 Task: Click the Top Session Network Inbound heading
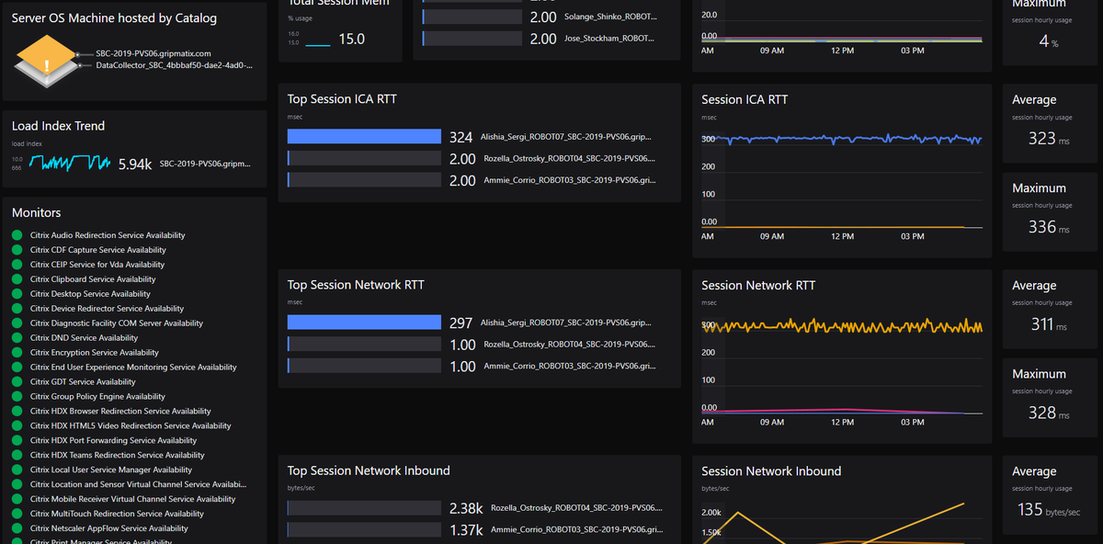point(369,470)
